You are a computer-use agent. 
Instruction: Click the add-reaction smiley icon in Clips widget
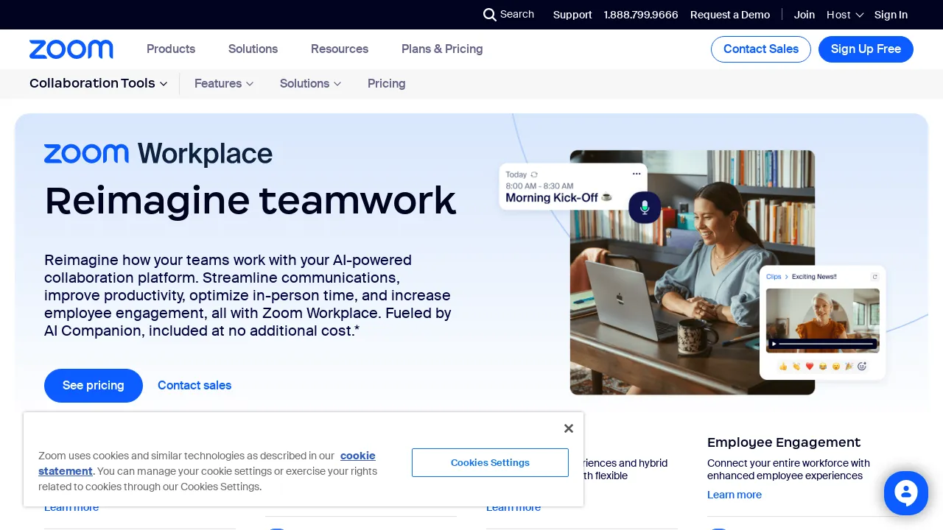862,366
